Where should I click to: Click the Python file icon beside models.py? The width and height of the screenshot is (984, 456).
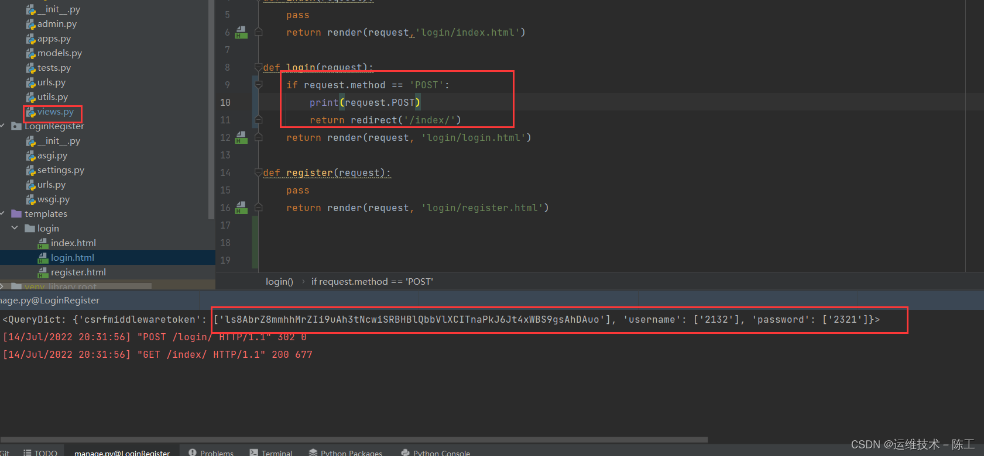(x=30, y=53)
